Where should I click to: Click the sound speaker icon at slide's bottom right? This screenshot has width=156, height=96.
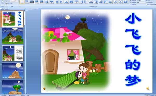point(148,88)
